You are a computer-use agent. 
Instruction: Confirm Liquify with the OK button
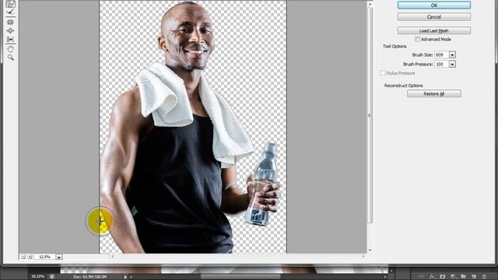tap(434, 5)
